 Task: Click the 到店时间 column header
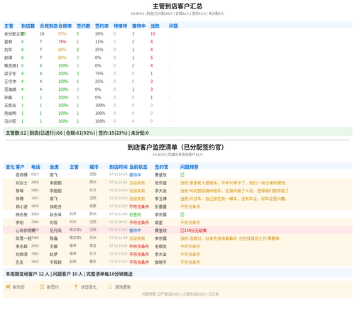[119, 167]
